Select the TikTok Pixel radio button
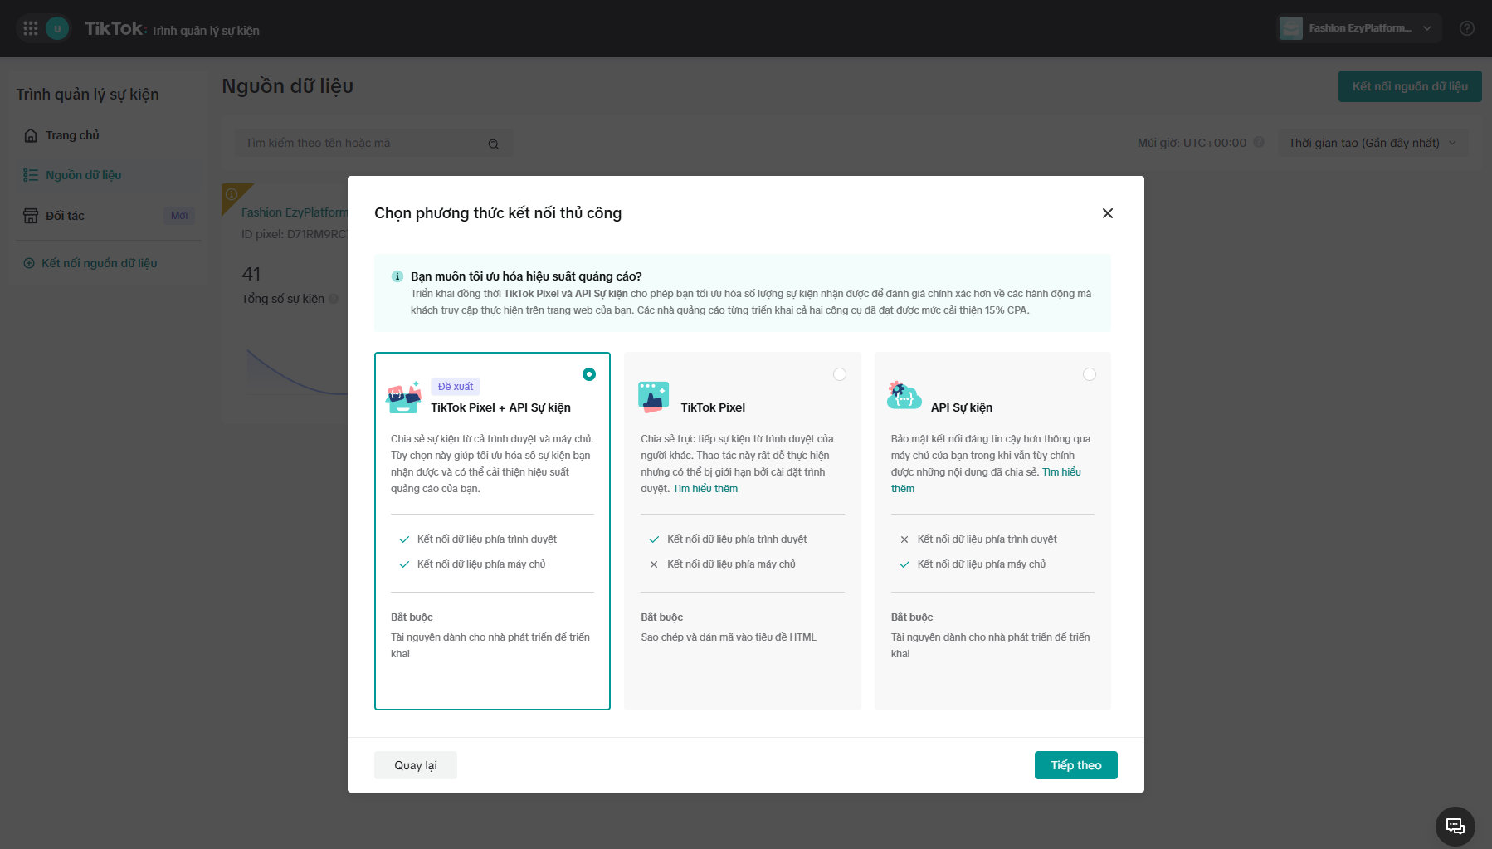1492x849 pixels. pyautogui.click(x=840, y=374)
